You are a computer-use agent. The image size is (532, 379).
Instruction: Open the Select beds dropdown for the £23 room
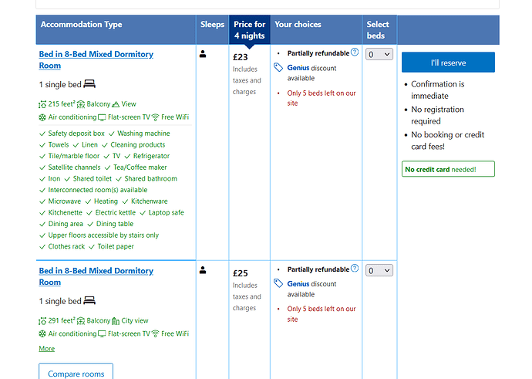pyautogui.click(x=379, y=54)
